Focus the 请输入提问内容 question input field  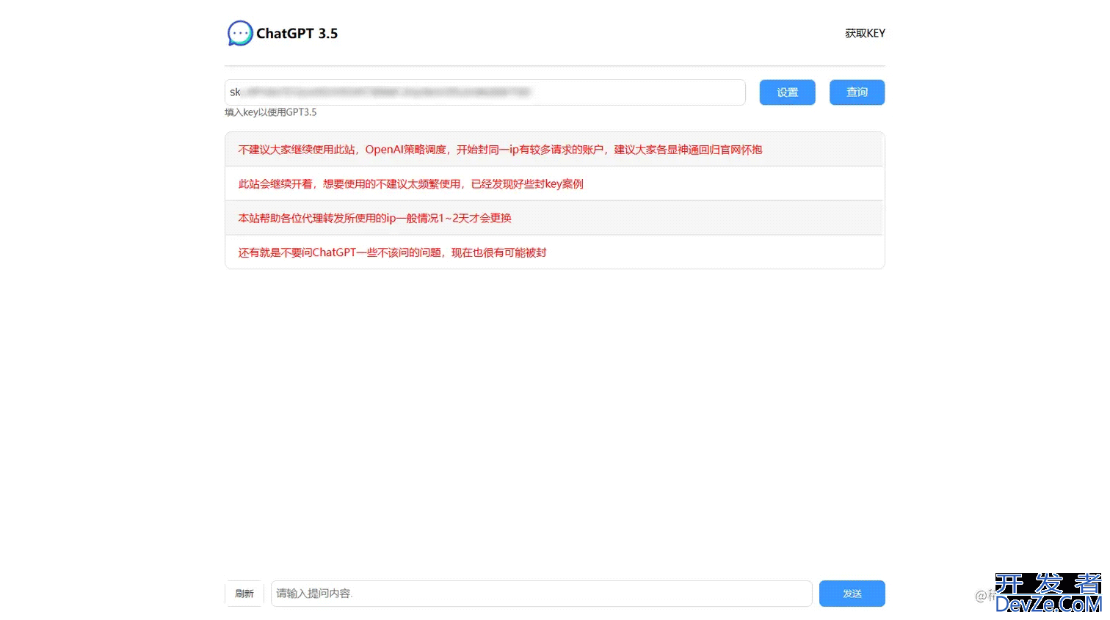[x=542, y=594]
